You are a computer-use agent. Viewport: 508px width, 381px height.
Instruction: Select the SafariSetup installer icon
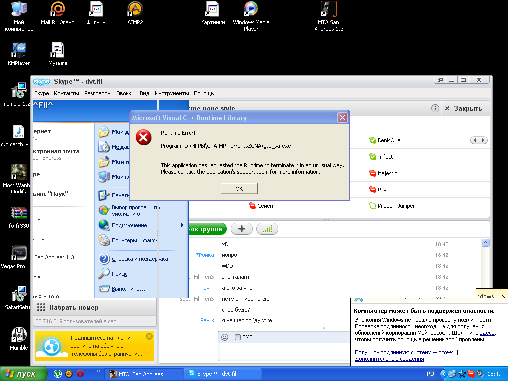pyautogui.click(x=18, y=298)
